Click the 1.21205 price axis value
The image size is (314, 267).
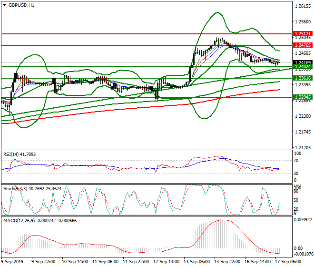303,147
